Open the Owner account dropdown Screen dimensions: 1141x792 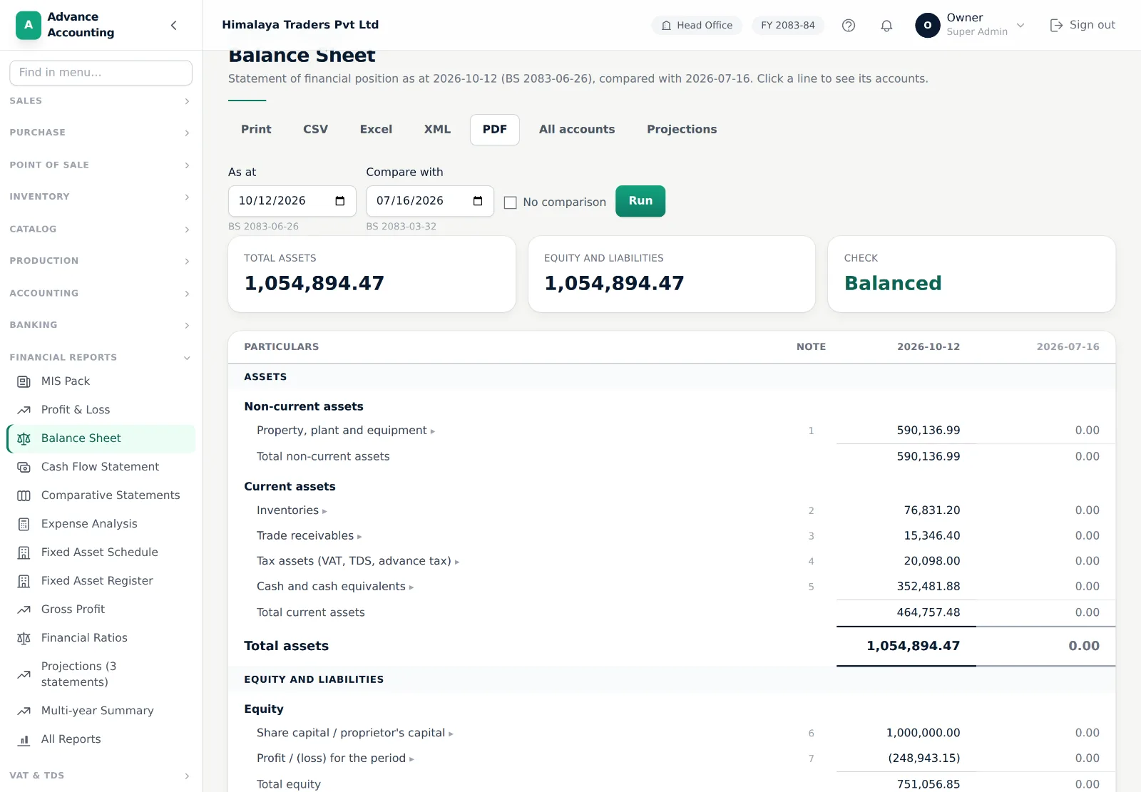click(x=971, y=26)
